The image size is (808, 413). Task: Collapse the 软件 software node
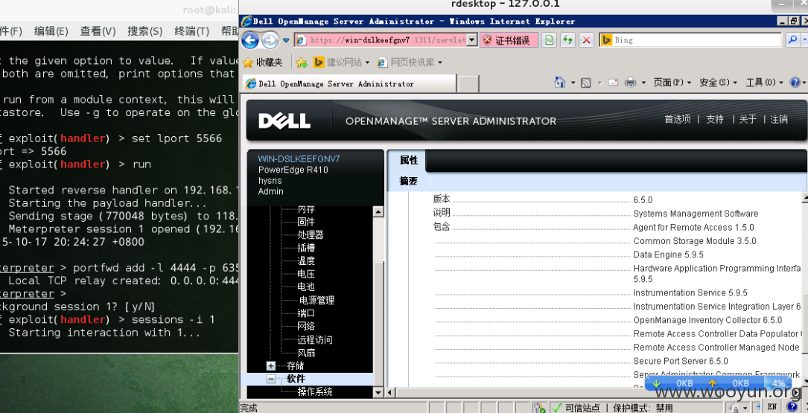pos(271,379)
